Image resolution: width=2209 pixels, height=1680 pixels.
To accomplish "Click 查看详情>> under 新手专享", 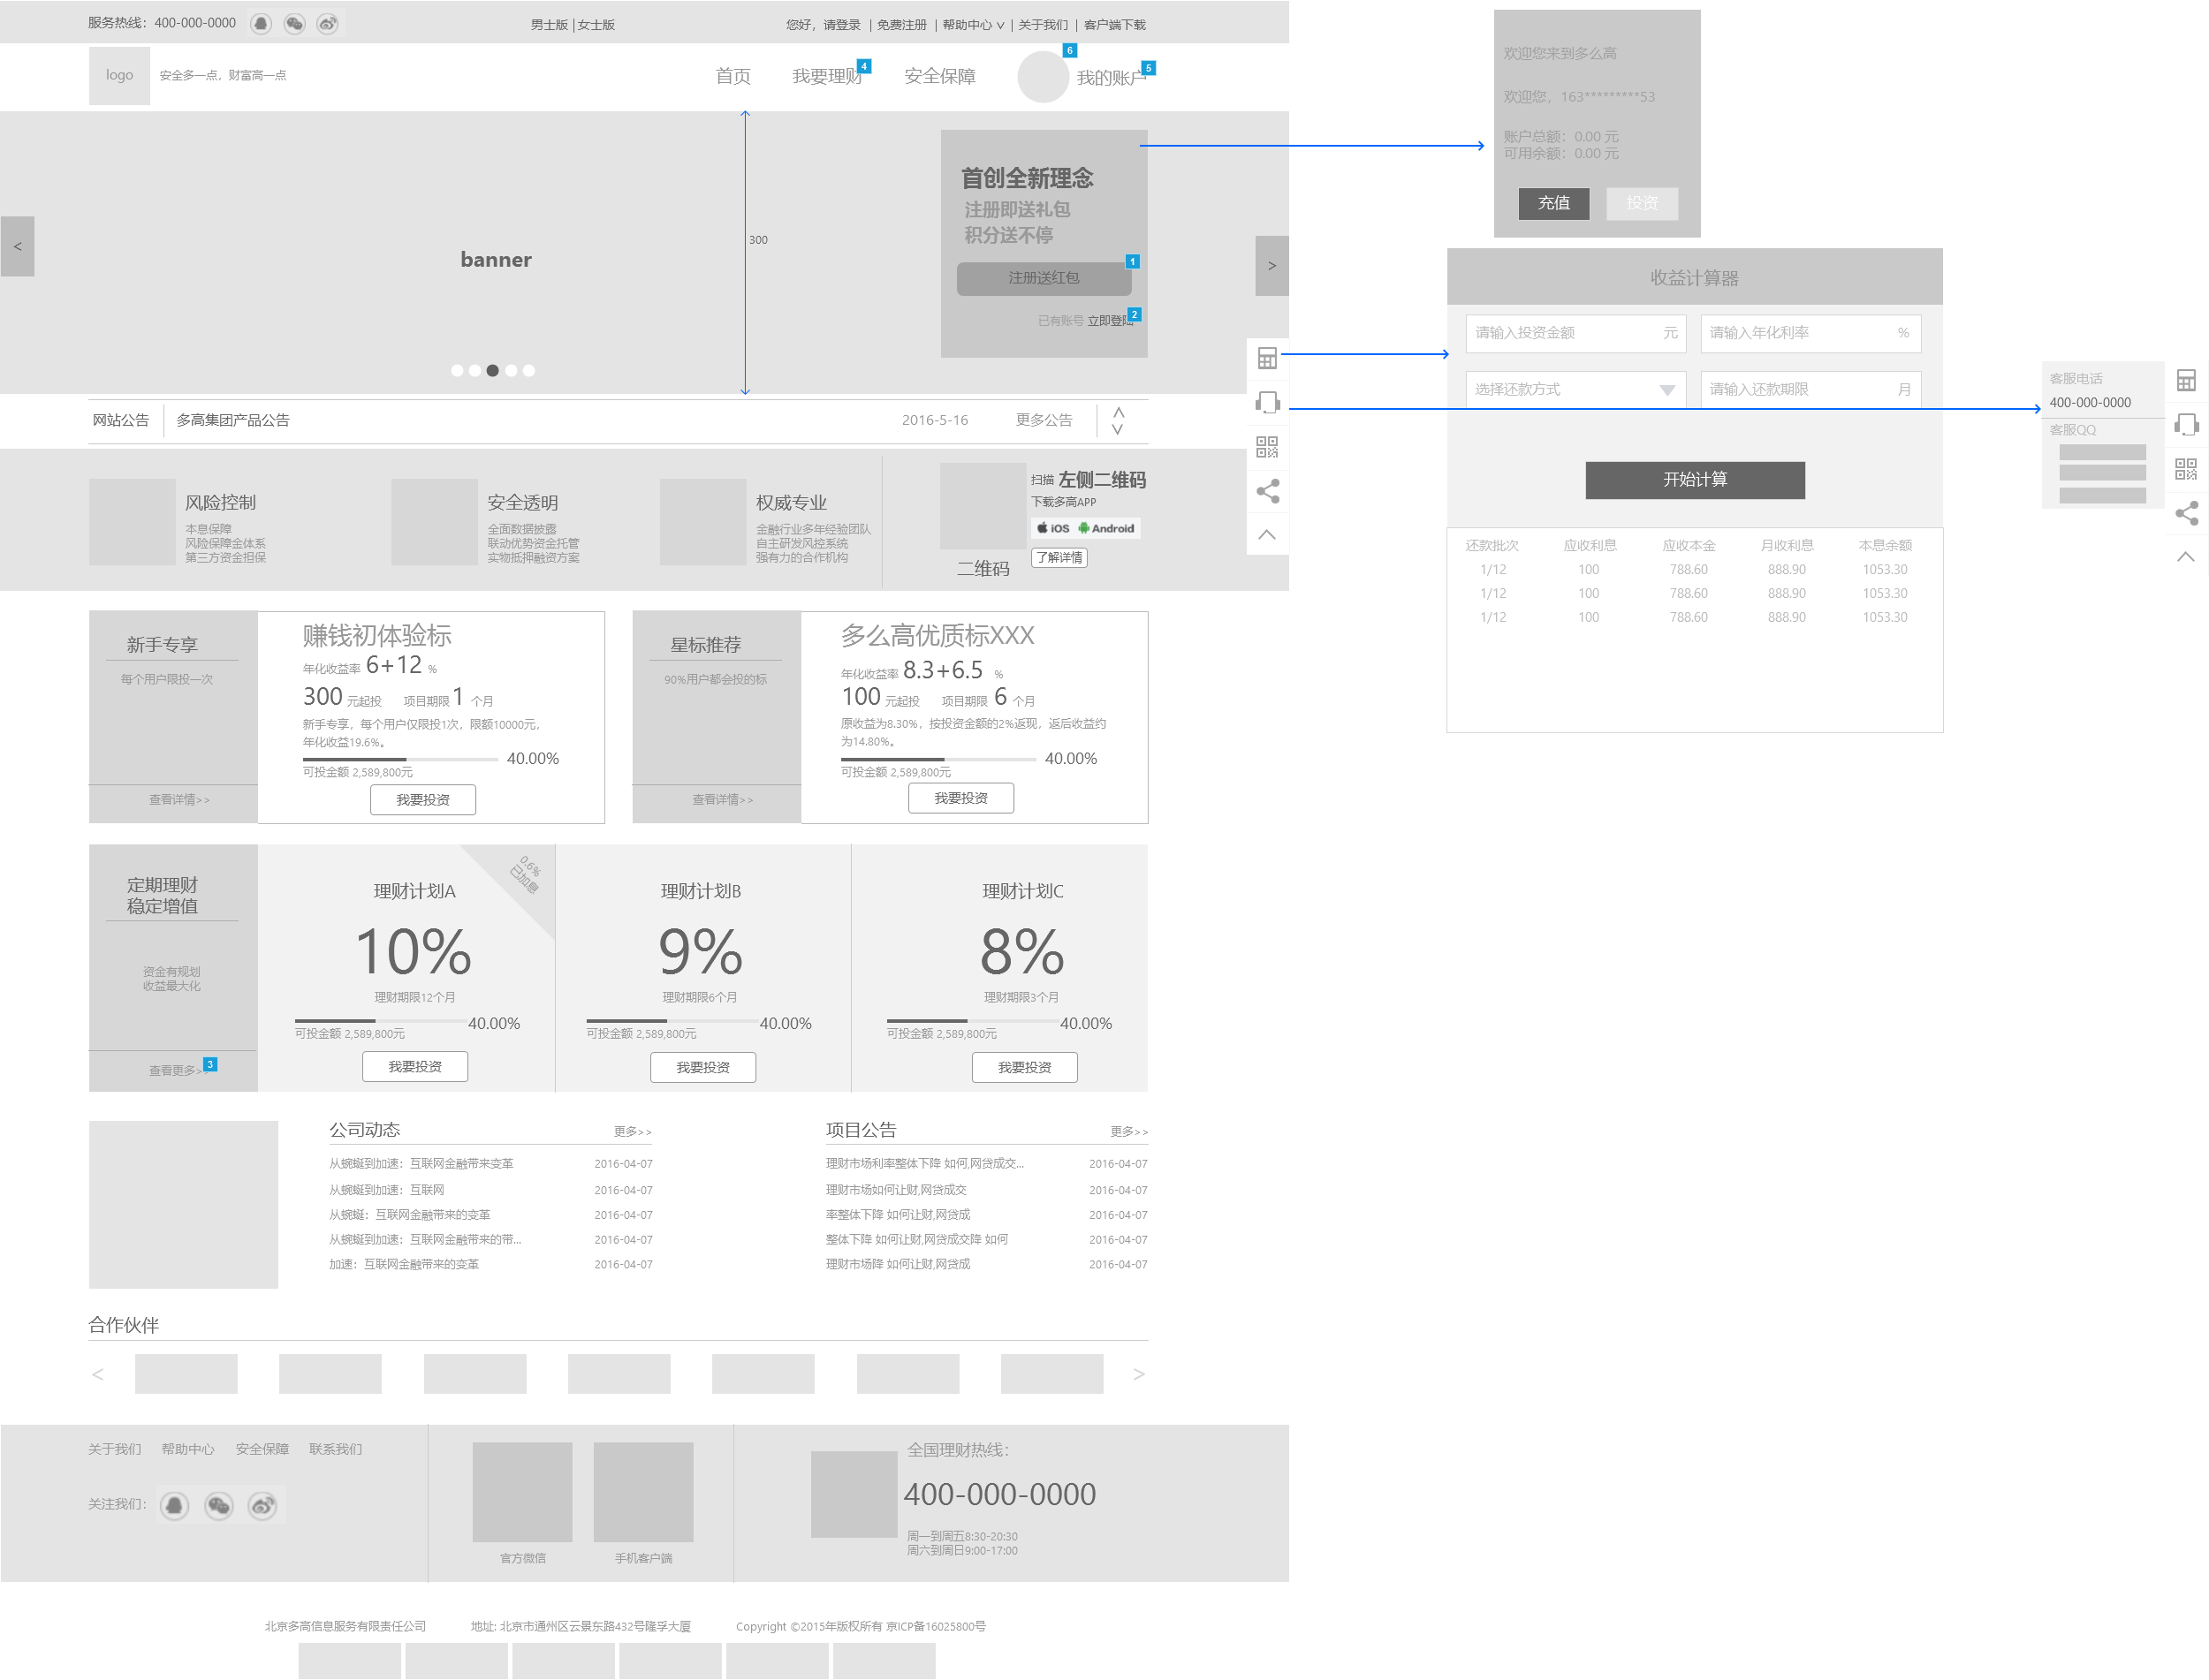I will (179, 800).
